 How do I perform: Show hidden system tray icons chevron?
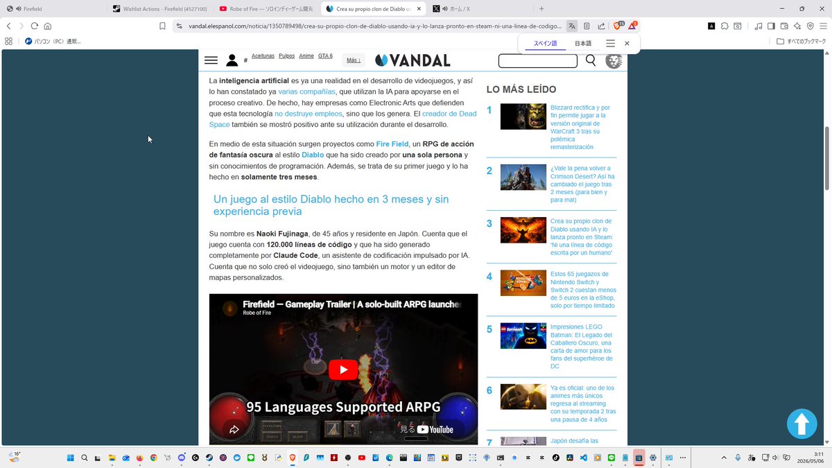point(725,458)
